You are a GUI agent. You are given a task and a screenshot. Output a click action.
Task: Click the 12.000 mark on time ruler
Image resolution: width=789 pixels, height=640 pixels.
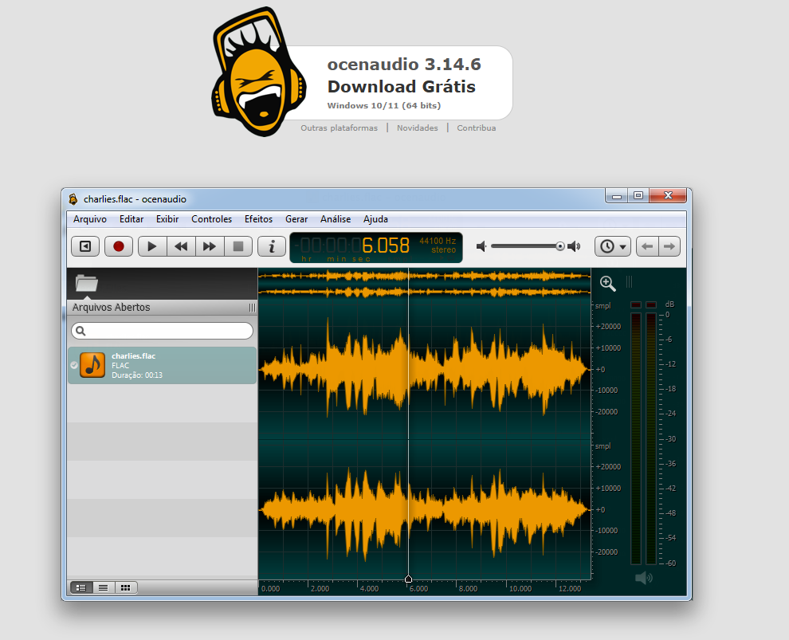570,589
